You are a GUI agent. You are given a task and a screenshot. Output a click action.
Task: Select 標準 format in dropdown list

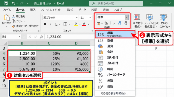115,34
